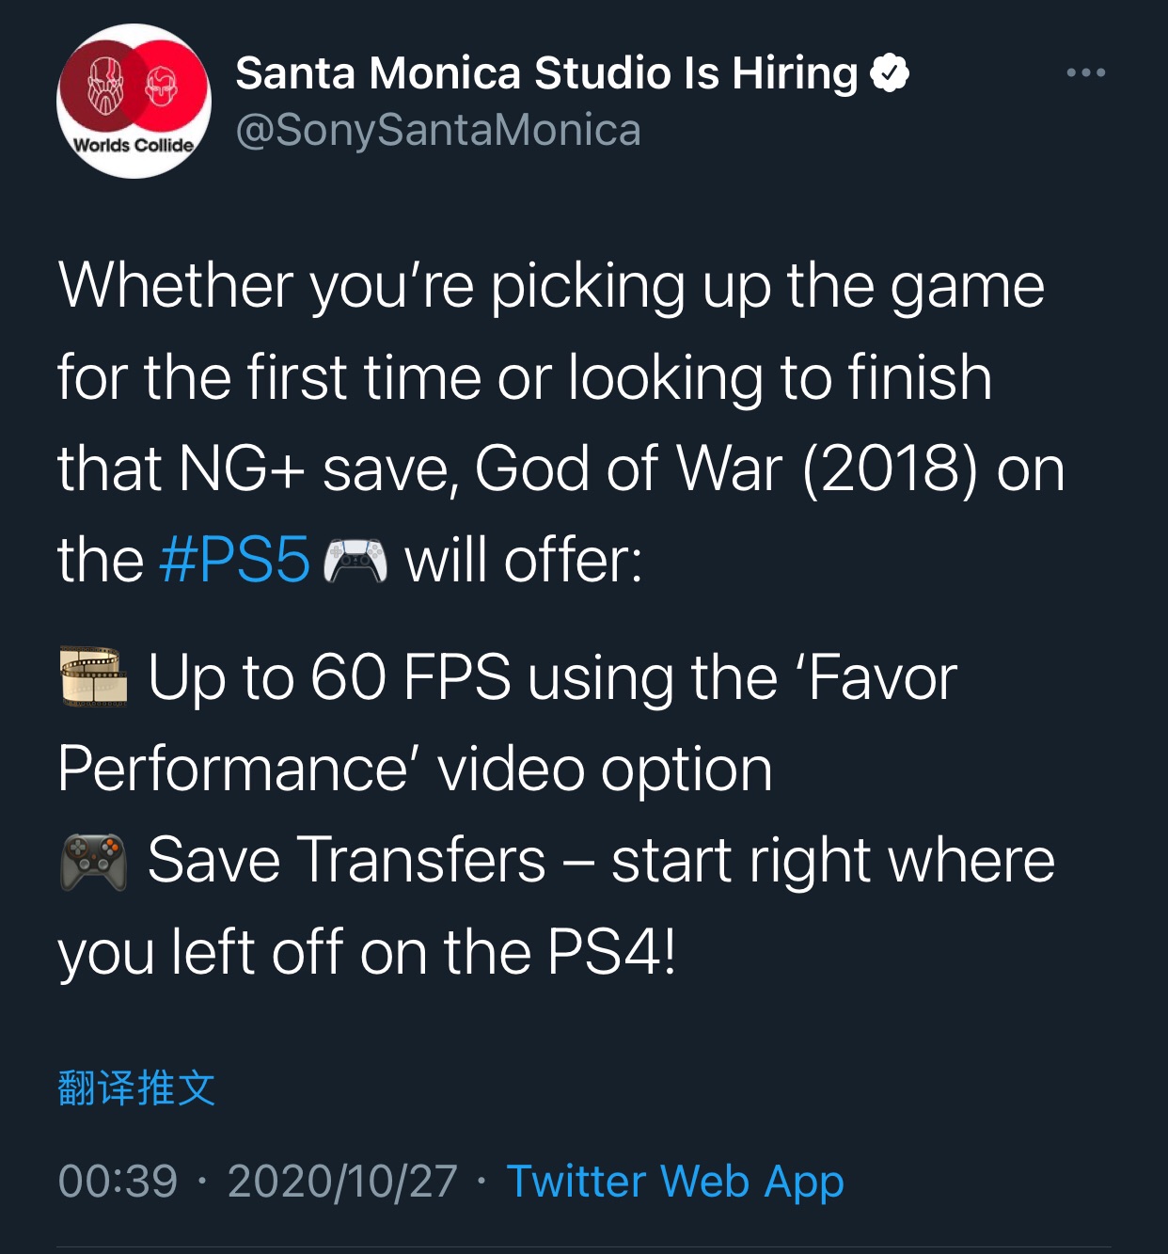The height and width of the screenshot is (1254, 1168).
Task: Click the 'Up to 60 FPS' line
Action: point(508,722)
